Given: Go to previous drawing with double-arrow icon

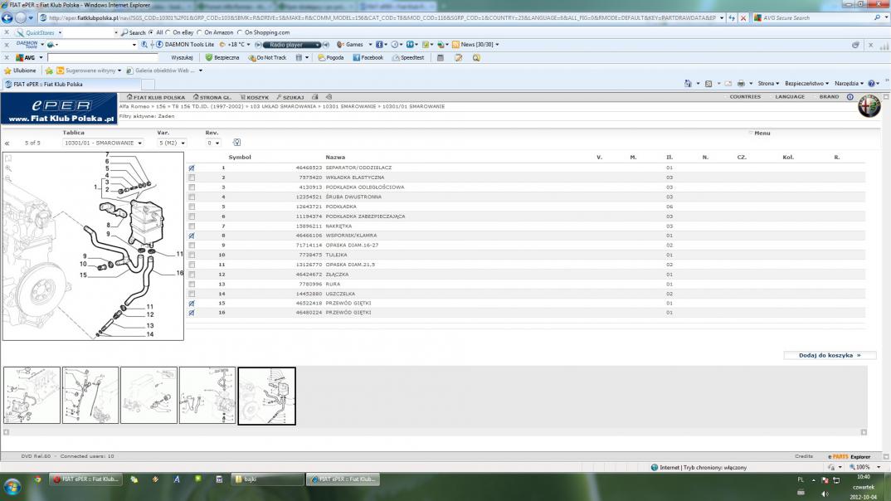Looking at the screenshot, I should click(x=7, y=143).
